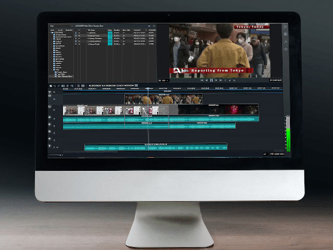Click the person icon in right sidebar
333x250 pixels.
286,42
